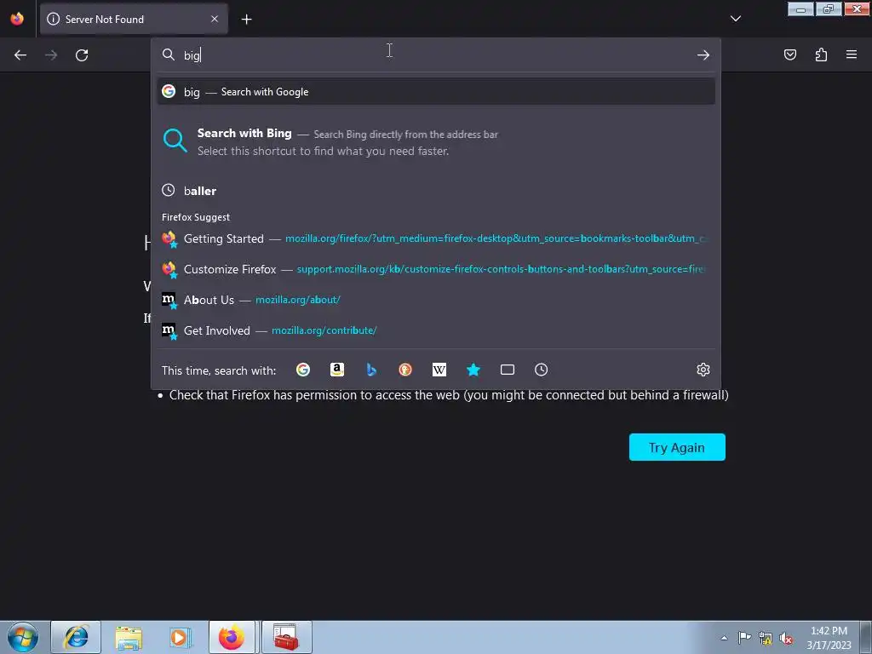This screenshot has height=654, width=872.
Task: Search this time with Amazon icon
Action: point(337,370)
